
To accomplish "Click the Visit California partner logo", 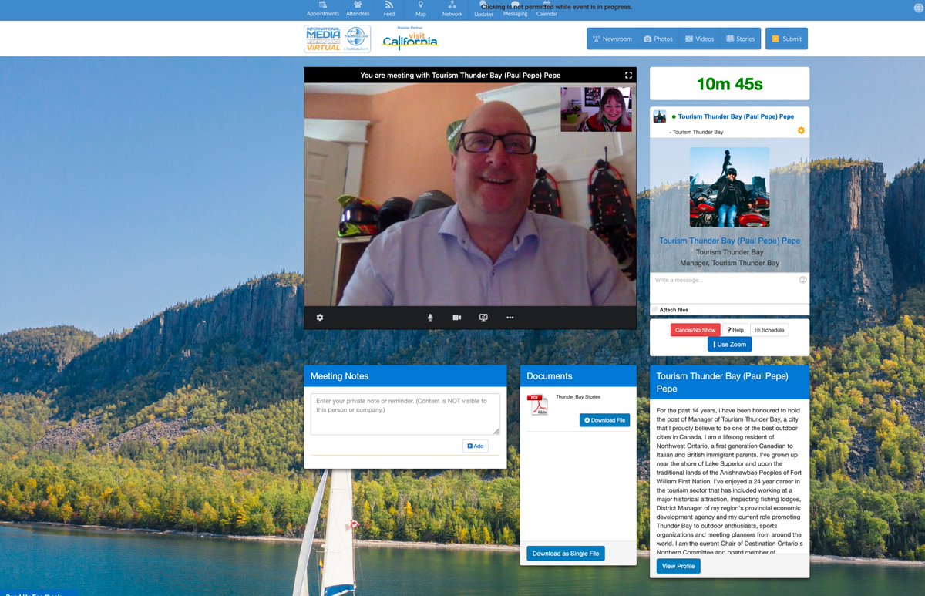I will tap(410, 39).
